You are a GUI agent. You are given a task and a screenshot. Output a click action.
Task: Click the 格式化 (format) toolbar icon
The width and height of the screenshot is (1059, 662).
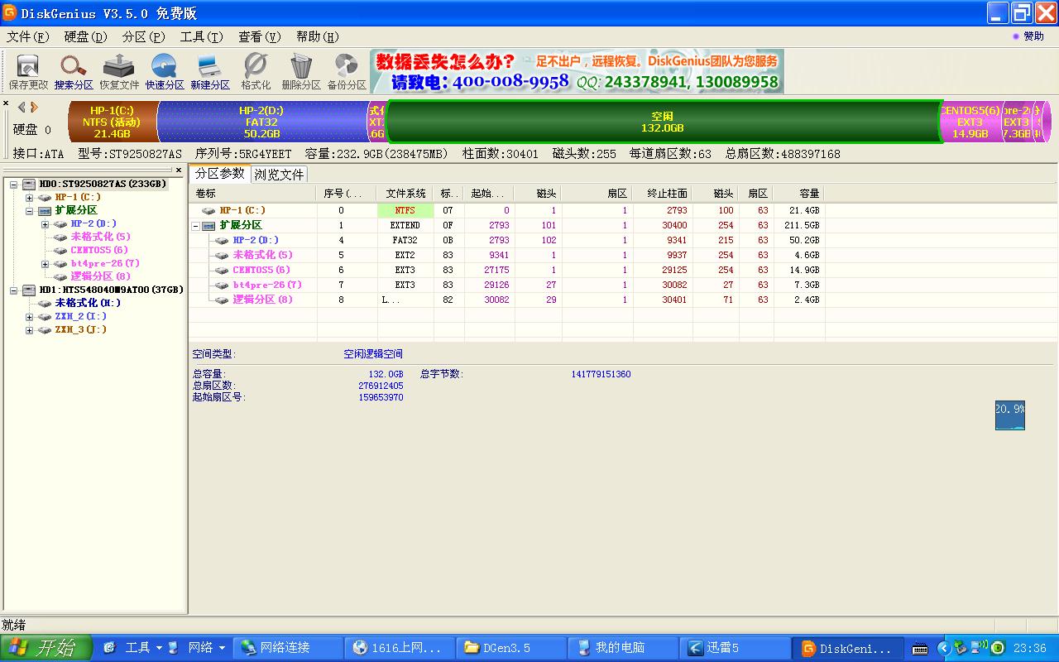click(256, 72)
